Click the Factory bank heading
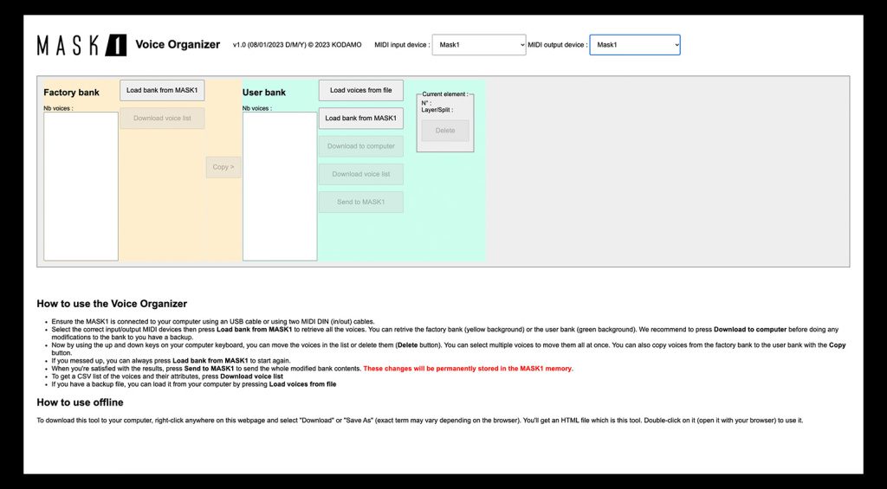This screenshot has width=887, height=489. (72, 93)
